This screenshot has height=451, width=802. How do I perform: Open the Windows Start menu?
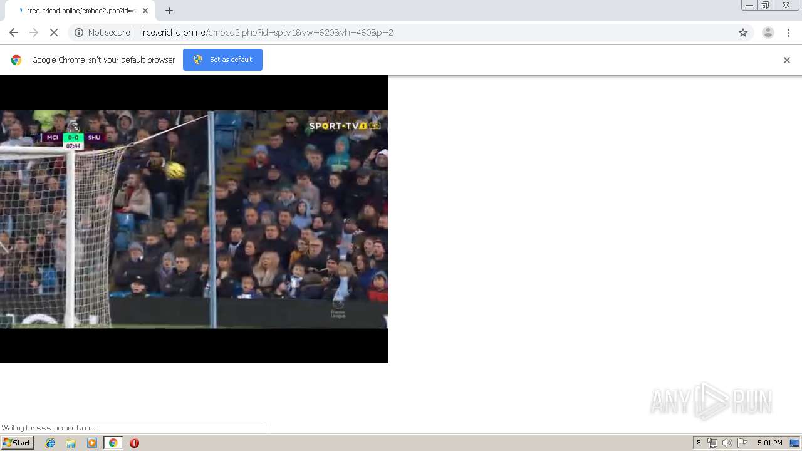tap(18, 443)
